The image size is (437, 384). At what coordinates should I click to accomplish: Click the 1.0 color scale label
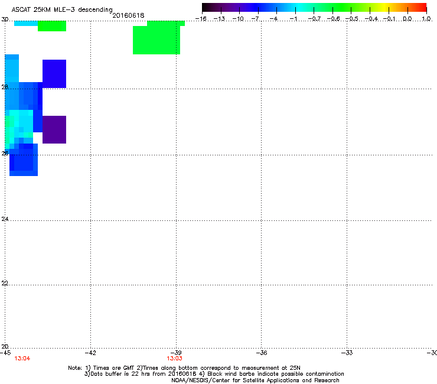coord(426,19)
